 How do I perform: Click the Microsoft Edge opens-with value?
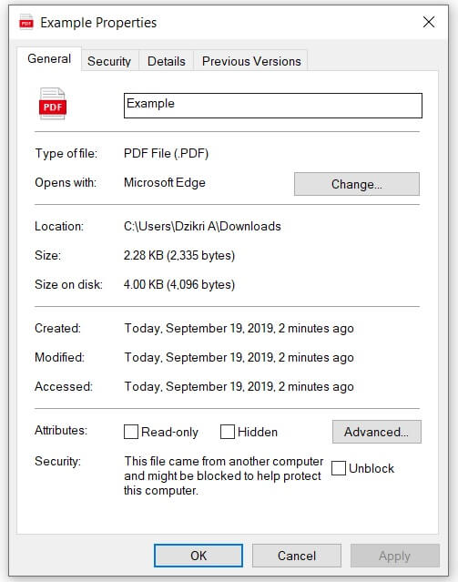point(165,183)
